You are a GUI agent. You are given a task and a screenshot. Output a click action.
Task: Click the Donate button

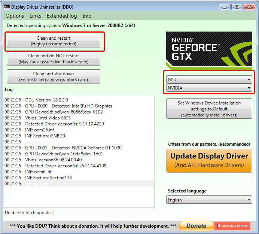click(x=196, y=226)
